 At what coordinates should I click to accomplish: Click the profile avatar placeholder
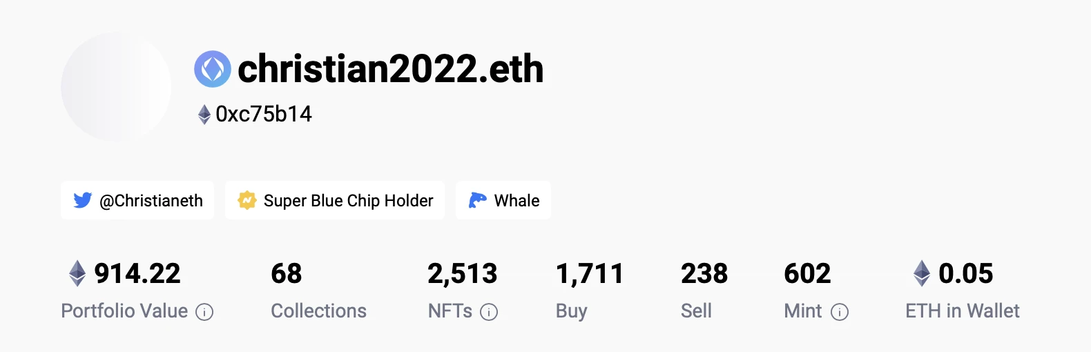116,86
